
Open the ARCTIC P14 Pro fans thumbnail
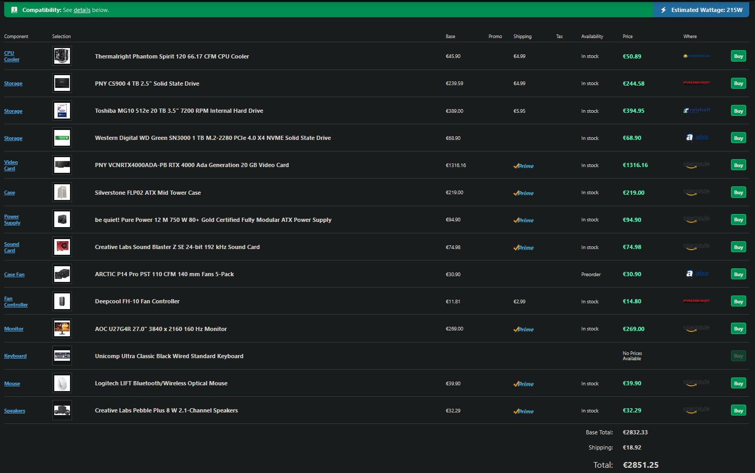pos(62,274)
